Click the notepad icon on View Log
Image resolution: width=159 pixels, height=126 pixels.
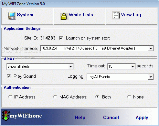pos(116,16)
